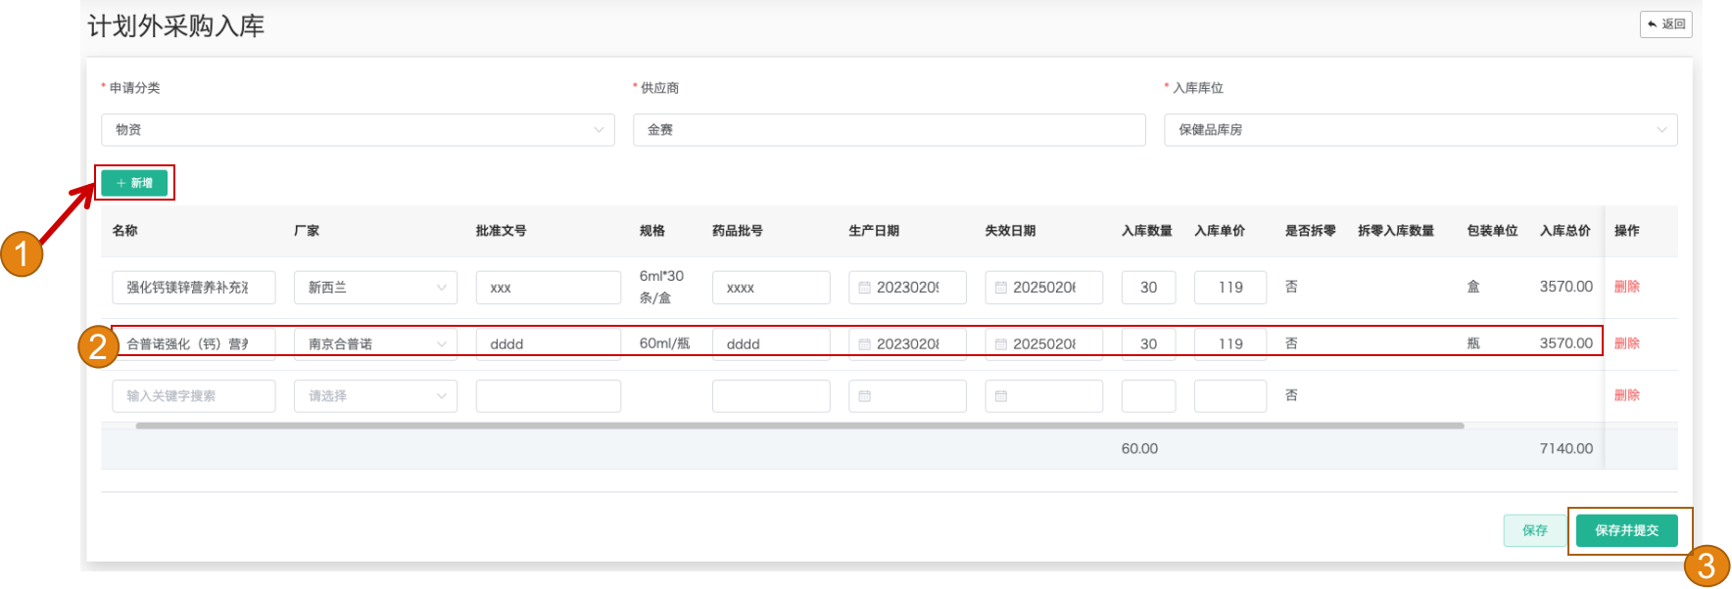Click the total quantity value 60.00
This screenshot has height=589, width=1732.
[1139, 448]
